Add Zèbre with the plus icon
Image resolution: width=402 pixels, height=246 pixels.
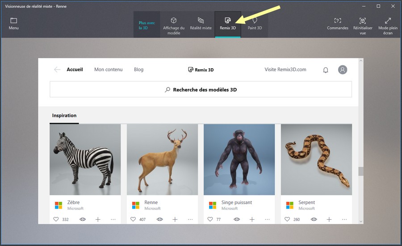[98, 219]
